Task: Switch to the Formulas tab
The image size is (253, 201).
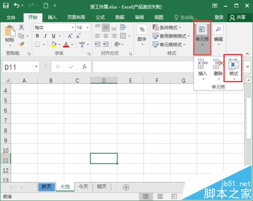Action: click(x=100, y=17)
